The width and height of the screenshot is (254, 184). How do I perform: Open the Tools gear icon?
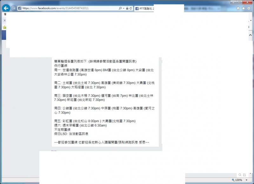(249, 9)
